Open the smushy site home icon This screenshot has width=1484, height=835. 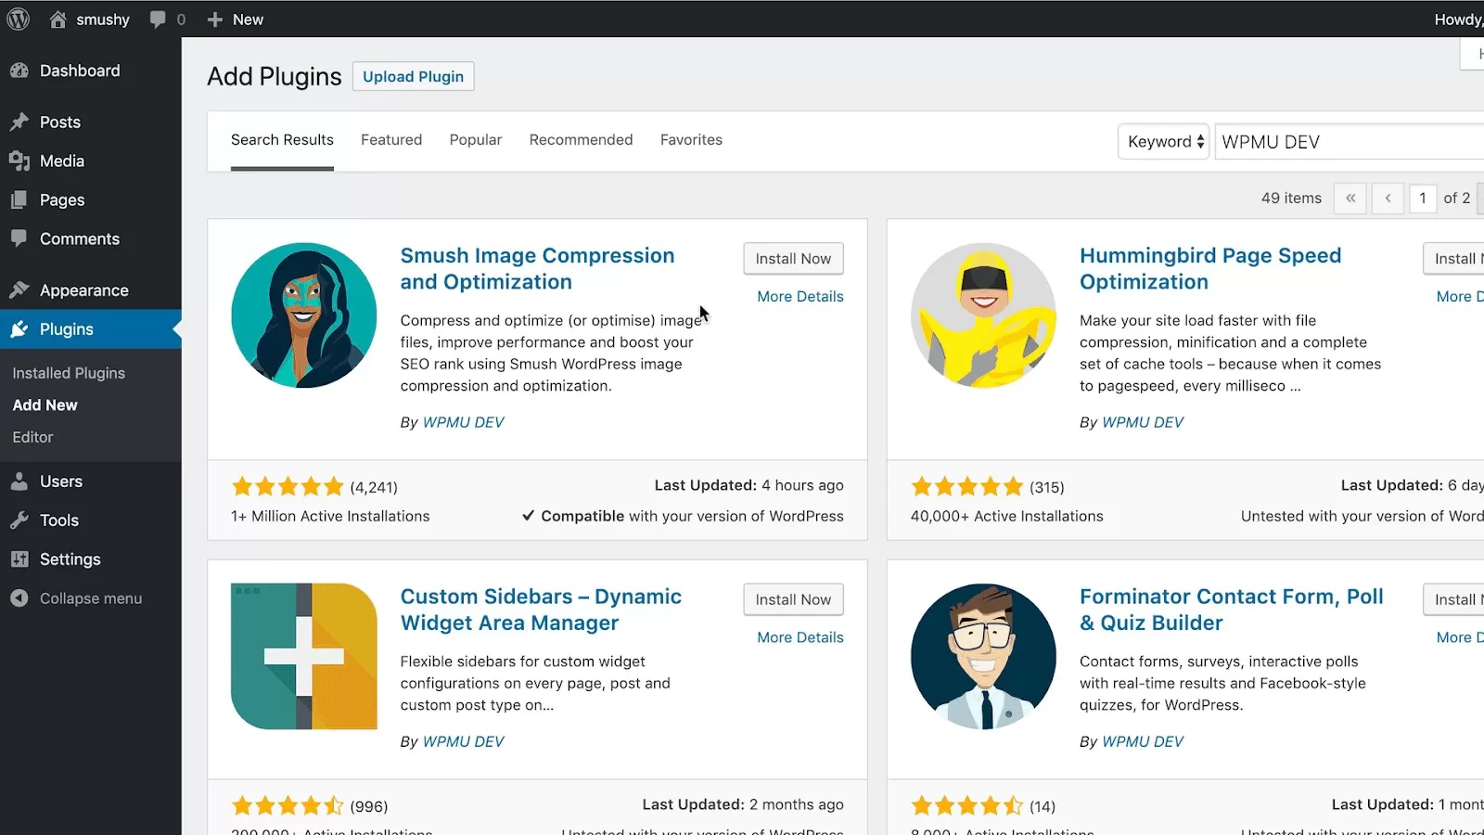click(58, 19)
